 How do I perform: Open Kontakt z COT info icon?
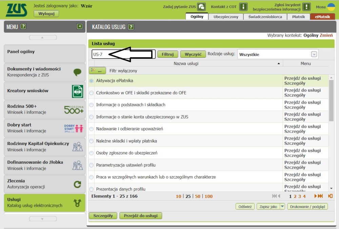[243, 7]
